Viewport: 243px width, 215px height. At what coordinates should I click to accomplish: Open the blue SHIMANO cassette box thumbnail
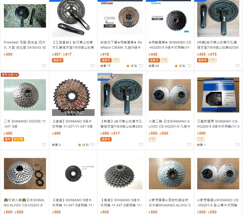pos(218,95)
